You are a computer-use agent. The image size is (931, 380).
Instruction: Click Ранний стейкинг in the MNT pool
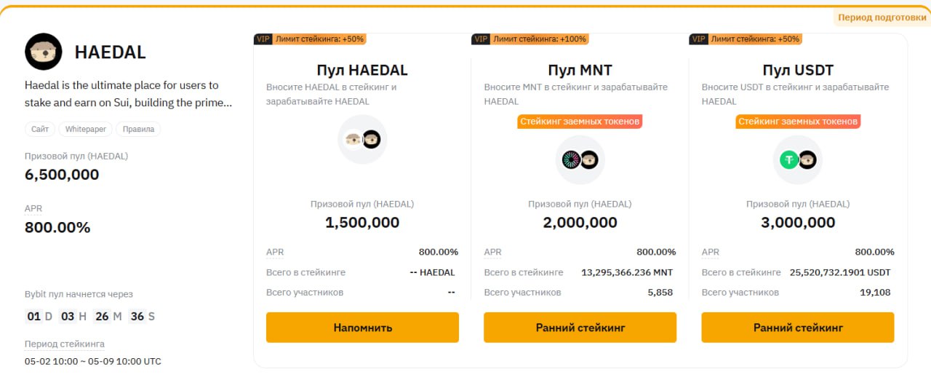[580, 328]
